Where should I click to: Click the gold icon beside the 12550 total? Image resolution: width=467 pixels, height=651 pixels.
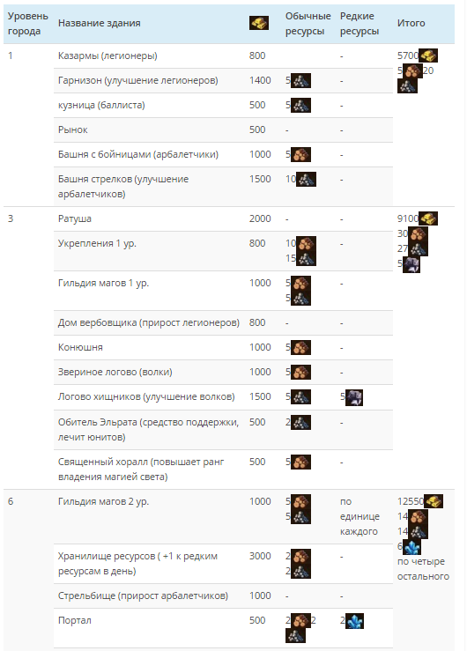coord(434,501)
